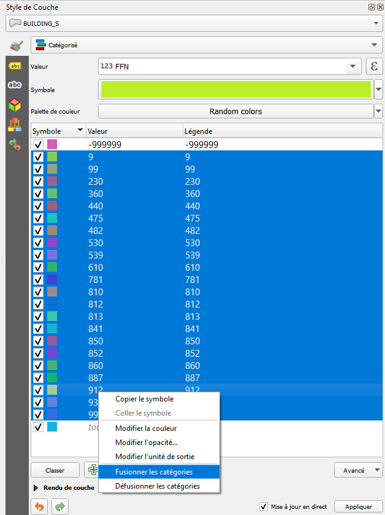Image resolution: width=385 pixels, height=515 pixels.
Task: Choose Fusionner les catégories from context menu
Action: tap(154, 472)
